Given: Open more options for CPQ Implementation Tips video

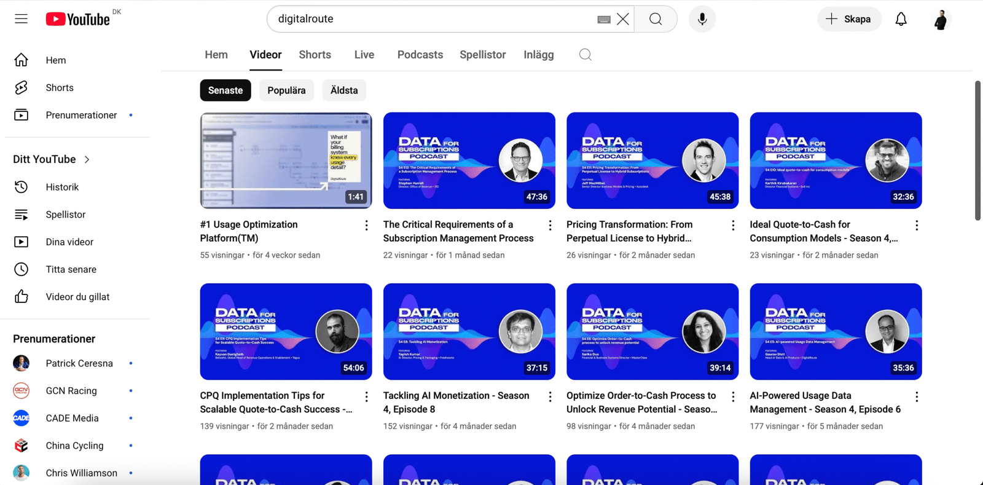Looking at the screenshot, I should (367, 396).
